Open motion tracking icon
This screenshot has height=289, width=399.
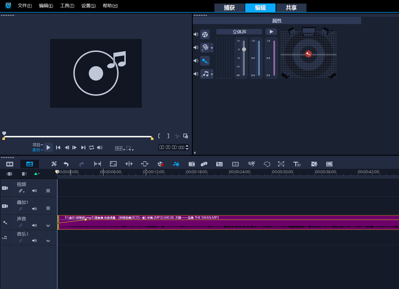tap(204, 164)
